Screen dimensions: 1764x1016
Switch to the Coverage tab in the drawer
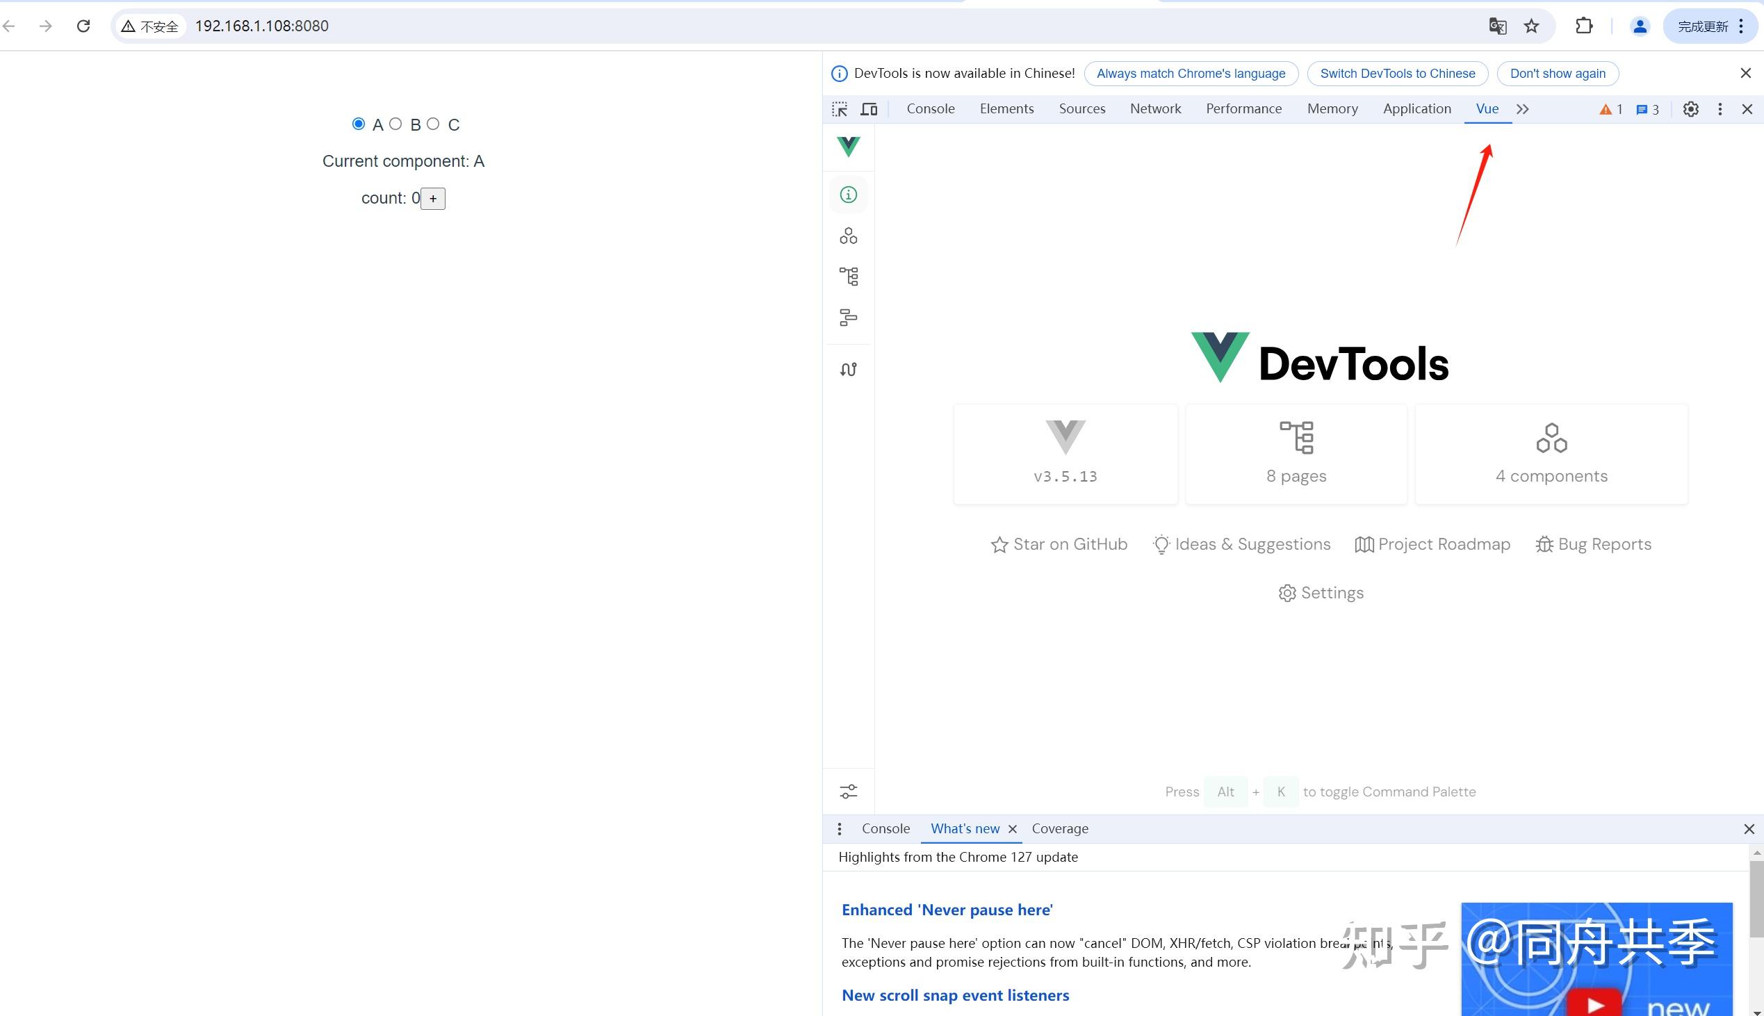(1060, 828)
